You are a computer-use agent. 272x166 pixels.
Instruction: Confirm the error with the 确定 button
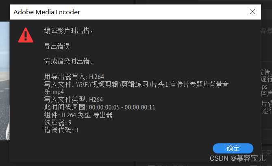(233, 148)
